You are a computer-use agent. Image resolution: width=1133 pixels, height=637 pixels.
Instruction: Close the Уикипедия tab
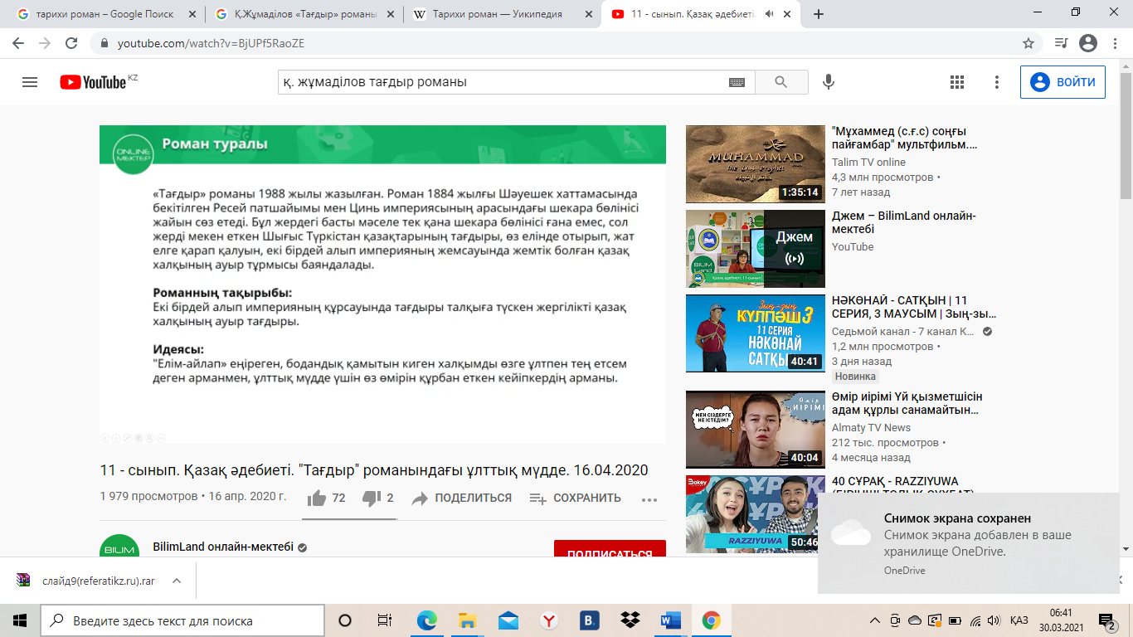(588, 14)
